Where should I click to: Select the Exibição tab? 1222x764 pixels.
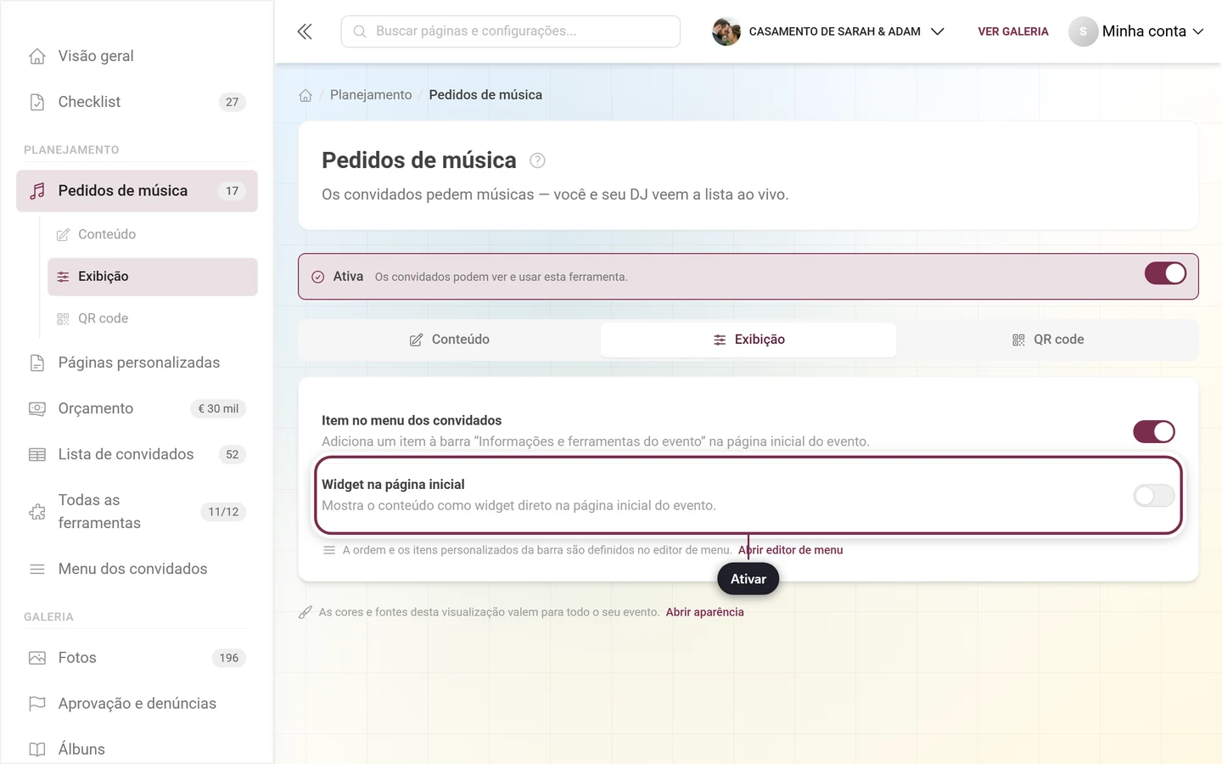click(748, 340)
